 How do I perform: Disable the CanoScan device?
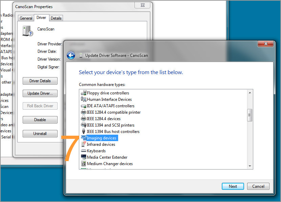(x=40, y=119)
